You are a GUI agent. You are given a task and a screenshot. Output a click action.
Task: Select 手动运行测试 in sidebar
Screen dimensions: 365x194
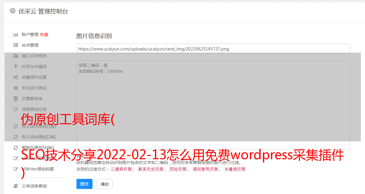pos(34,88)
